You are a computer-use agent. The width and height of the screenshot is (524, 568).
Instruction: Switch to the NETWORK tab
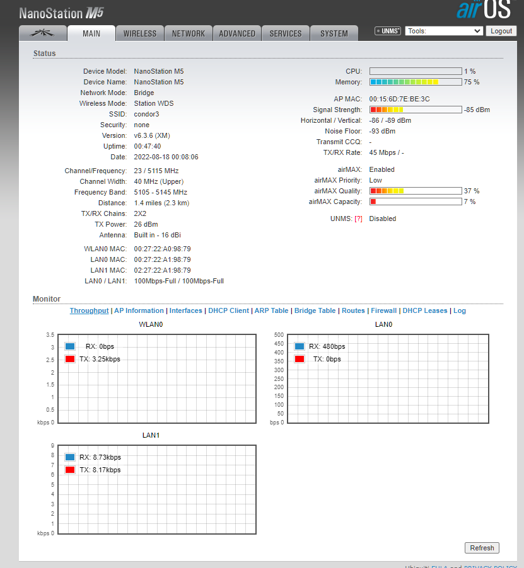point(189,33)
